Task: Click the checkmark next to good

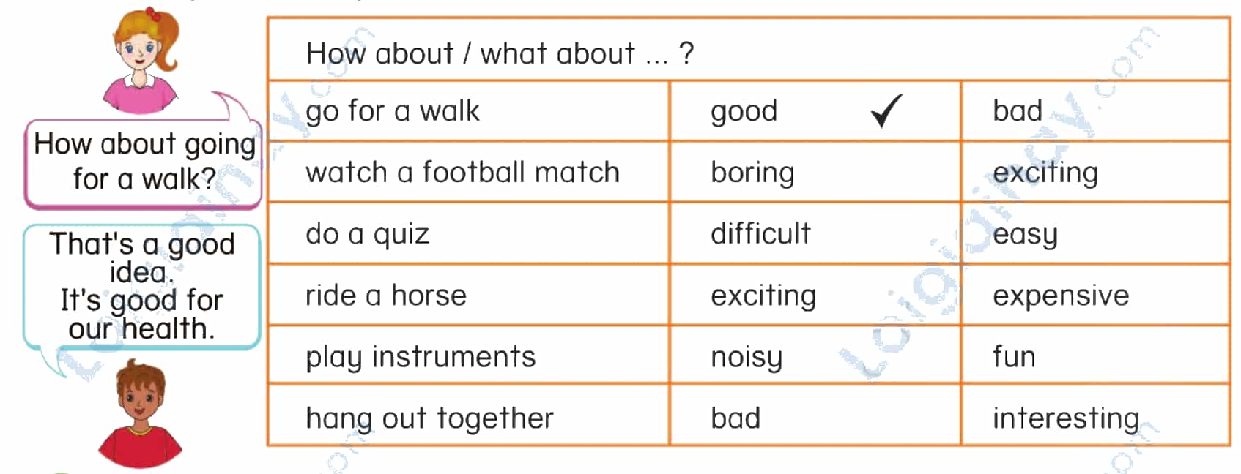Action: (x=886, y=111)
